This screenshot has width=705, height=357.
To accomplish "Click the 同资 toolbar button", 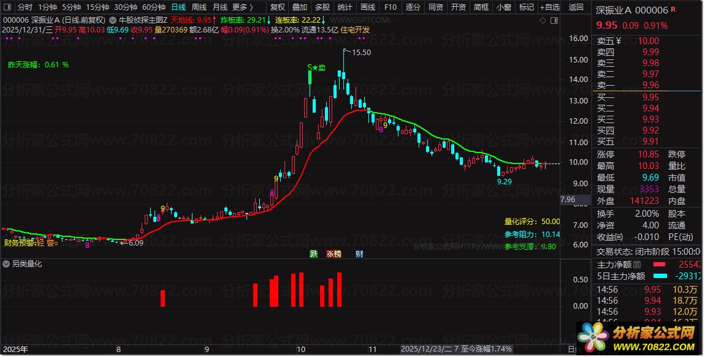I will (x=436, y=7).
